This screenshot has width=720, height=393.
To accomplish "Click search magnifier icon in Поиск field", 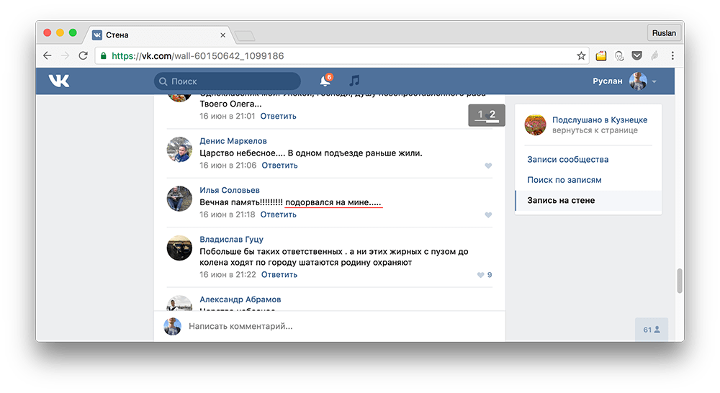I will [x=163, y=81].
